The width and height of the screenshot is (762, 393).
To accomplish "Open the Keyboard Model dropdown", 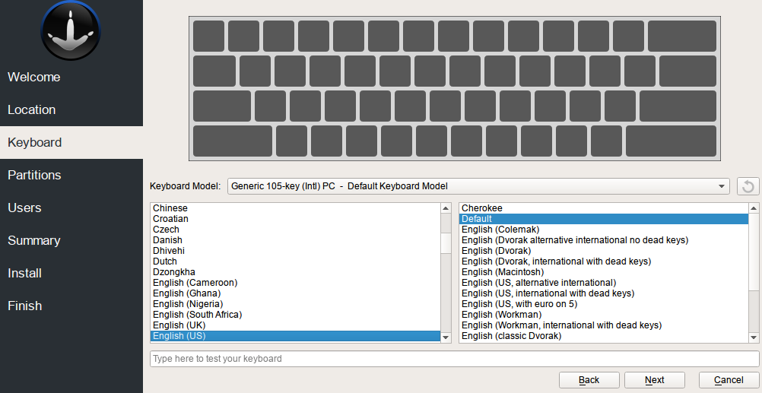I will 478,186.
